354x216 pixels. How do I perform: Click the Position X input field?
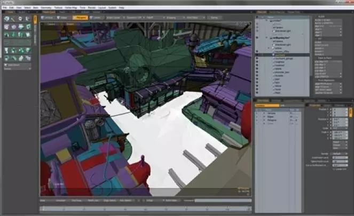click(x=340, y=110)
